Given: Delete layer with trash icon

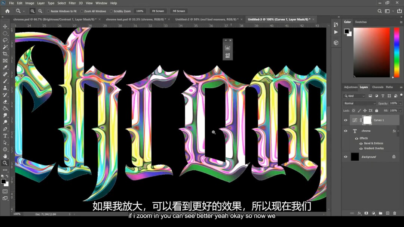Looking at the screenshot, I should coord(395,213).
